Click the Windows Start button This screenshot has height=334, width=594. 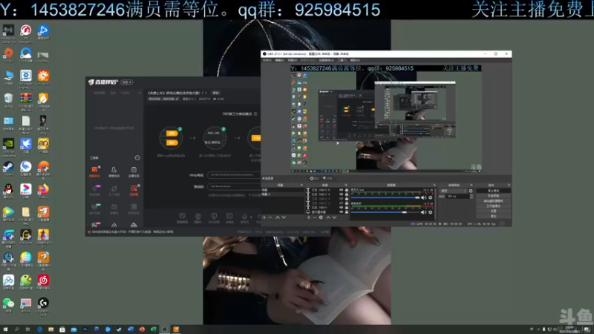[x=5, y=330]
